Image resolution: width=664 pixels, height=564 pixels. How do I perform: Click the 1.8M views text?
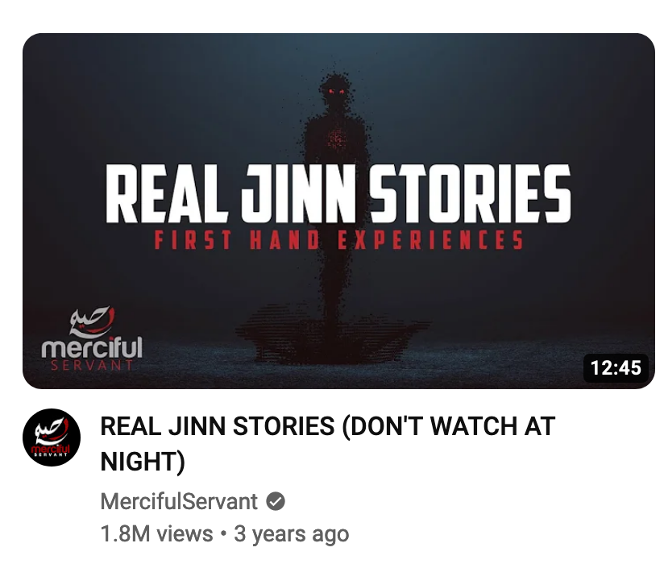click(x=156, y=533)
